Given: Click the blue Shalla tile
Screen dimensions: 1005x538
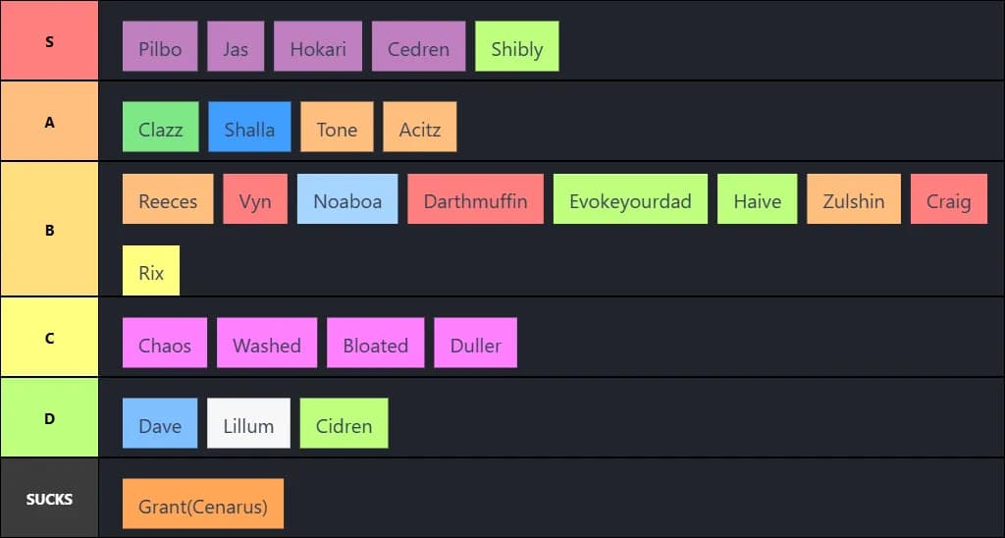Looking at the screenshot, I should [x=249, y=128].
